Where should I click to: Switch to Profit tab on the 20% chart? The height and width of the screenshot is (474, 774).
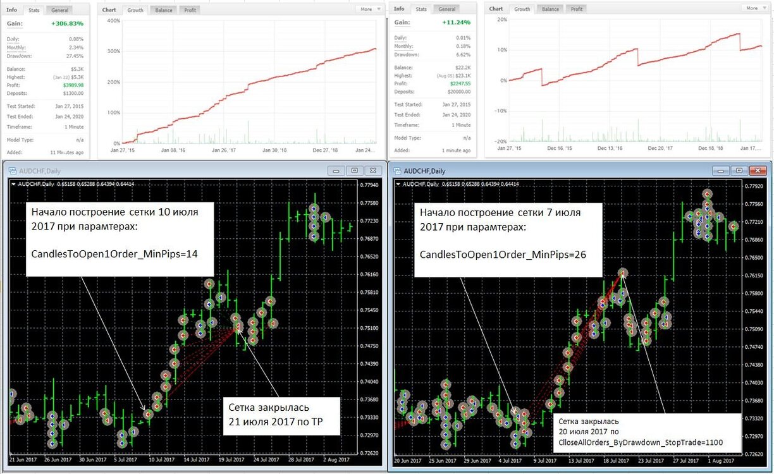click(x=576, y=9)
